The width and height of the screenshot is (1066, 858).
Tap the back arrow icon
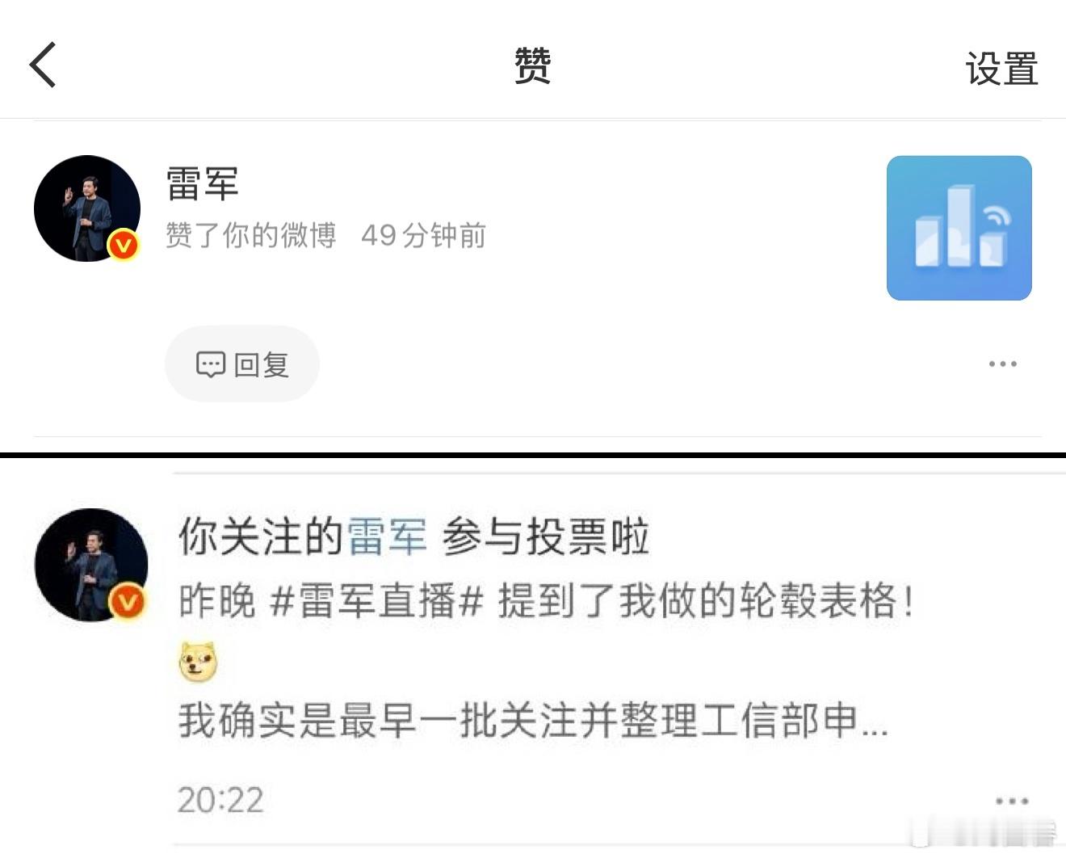point(43,65)
